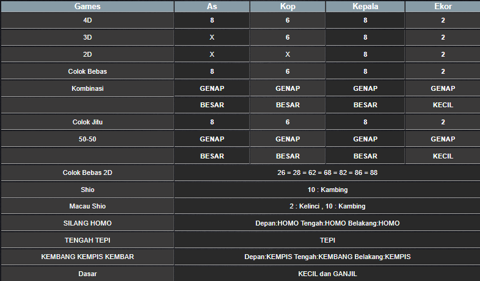
Task: Select the Macau Shio row label
Action: [87, 207]
